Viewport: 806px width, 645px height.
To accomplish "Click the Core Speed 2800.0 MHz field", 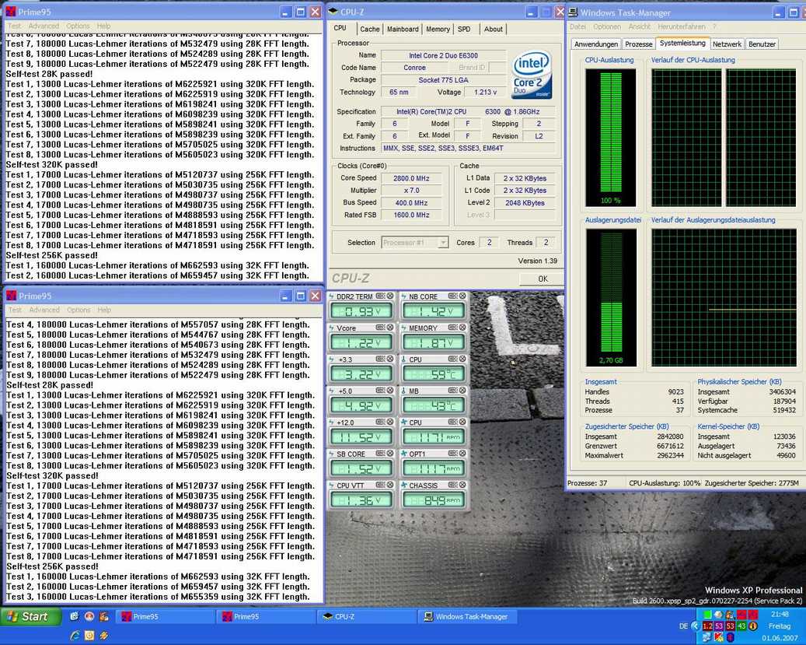I will [411, 178].
